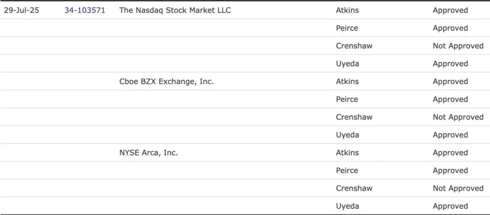Screen dimensions: 490x215
Task: Select The Nasdaq Stock Market LLC entry
Action: tap(175, 10)
